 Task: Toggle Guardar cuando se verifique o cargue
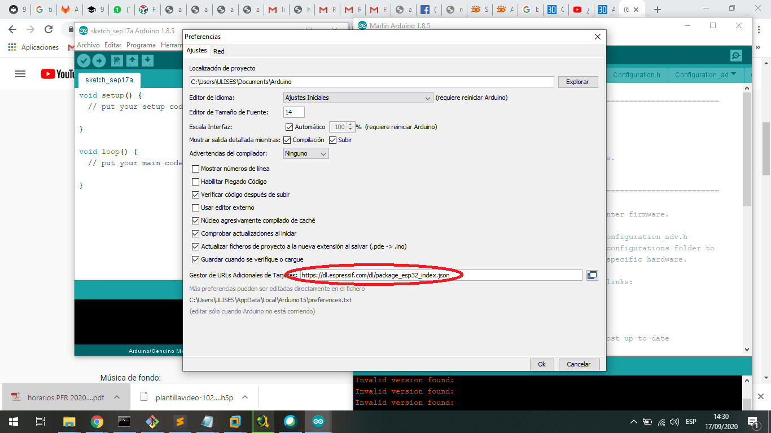tap(196, 259)
